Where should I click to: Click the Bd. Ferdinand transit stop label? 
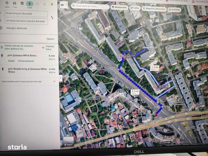67,41
